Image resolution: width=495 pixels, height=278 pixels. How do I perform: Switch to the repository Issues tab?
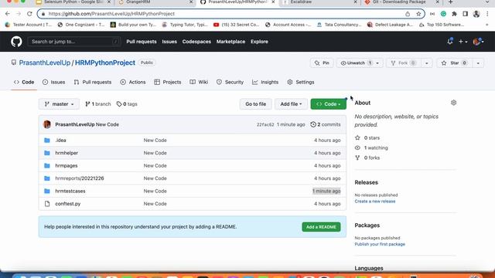tap(54, 82)
